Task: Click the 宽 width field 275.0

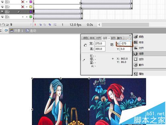Action: pyautogui.click(x=100, y=43)
